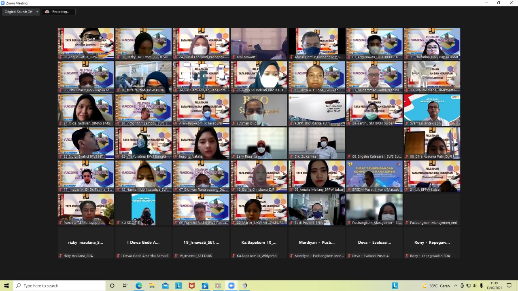This screenshot has height=291, width=518.
Task: Click the Meet Now tray icon
Action: (x=462, y=286)
